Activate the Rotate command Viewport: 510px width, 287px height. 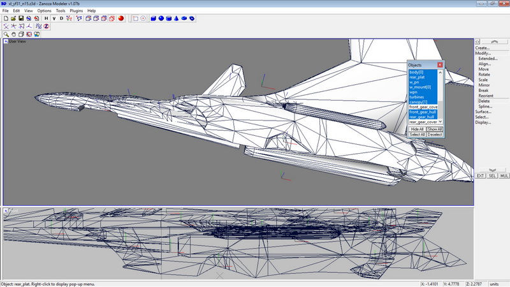click(x=484, y=75)
